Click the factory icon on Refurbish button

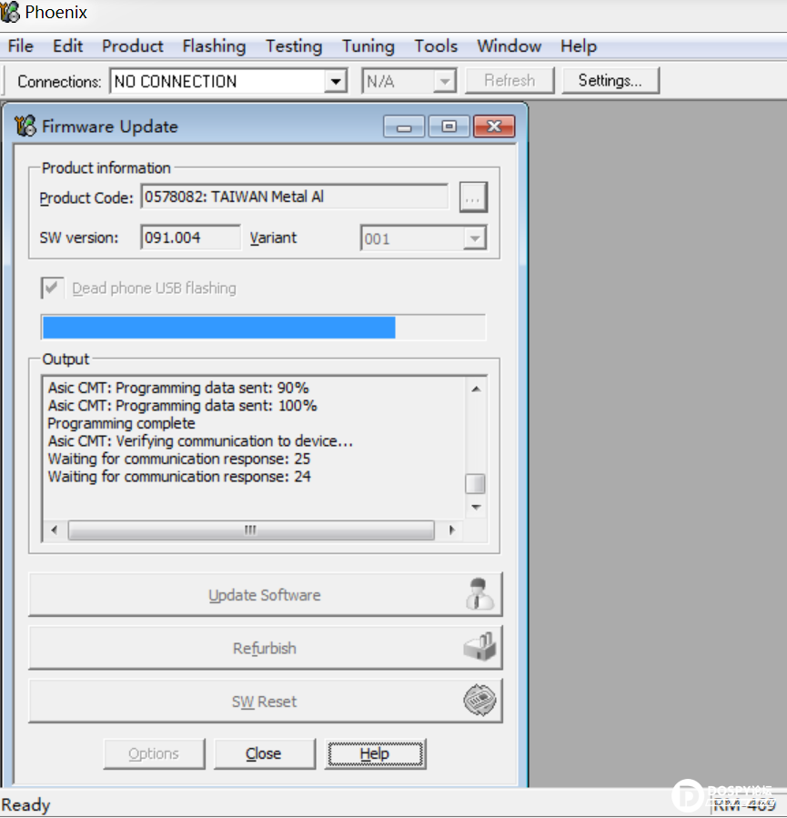click(x=479, y=648)
